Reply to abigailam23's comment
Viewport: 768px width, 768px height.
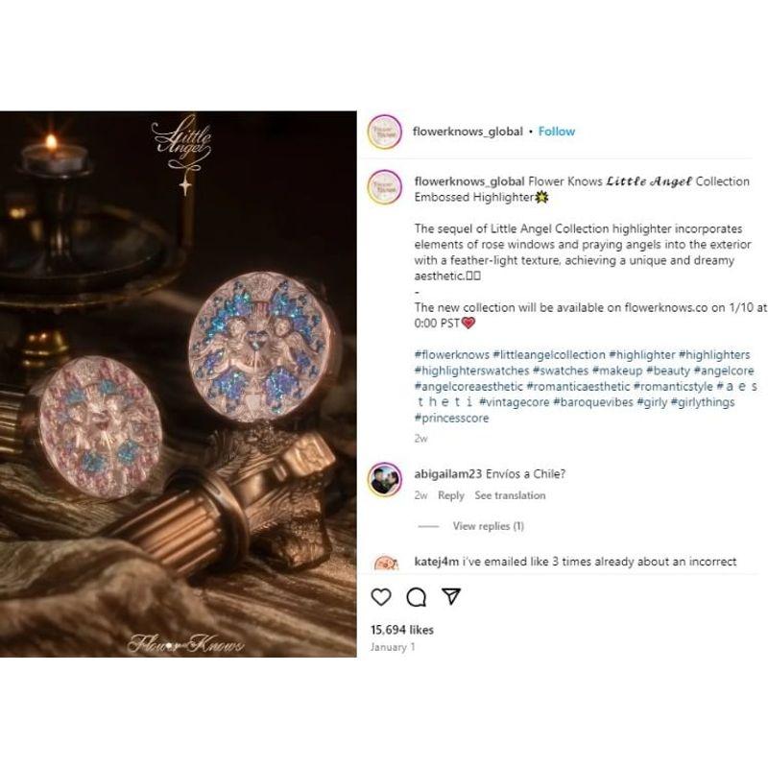(x=451, y=495)
